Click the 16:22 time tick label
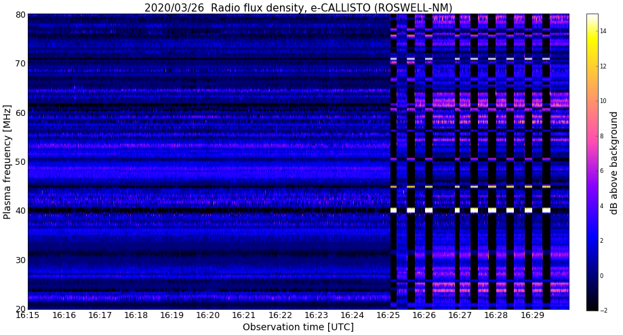This screenshot has height=335, width=623. point(280,315)
